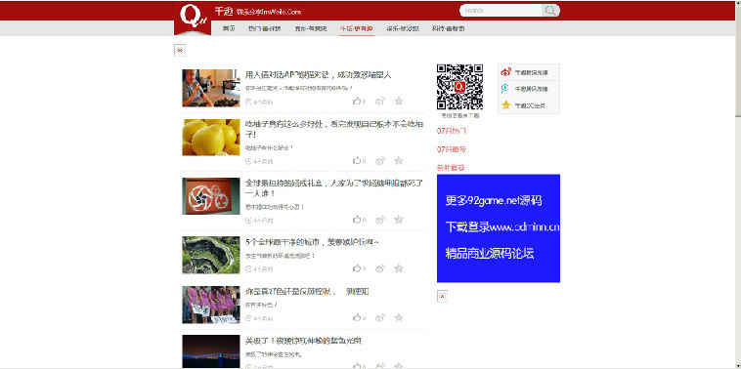Like the cleanest cities aerial article
This screenshot has width=741, height=369.
(358, 268)
